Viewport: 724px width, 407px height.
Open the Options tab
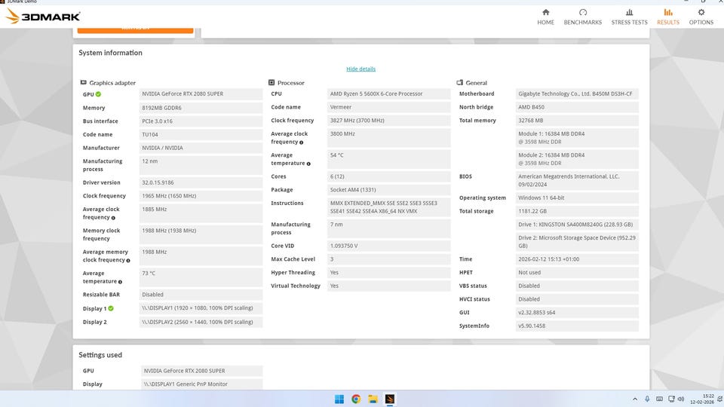tap(701, 17)
